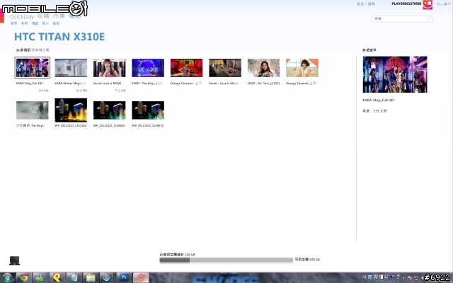The image size is (453, 283).
Task: Click the used storage capacity bar
Action: pos(226,260)
